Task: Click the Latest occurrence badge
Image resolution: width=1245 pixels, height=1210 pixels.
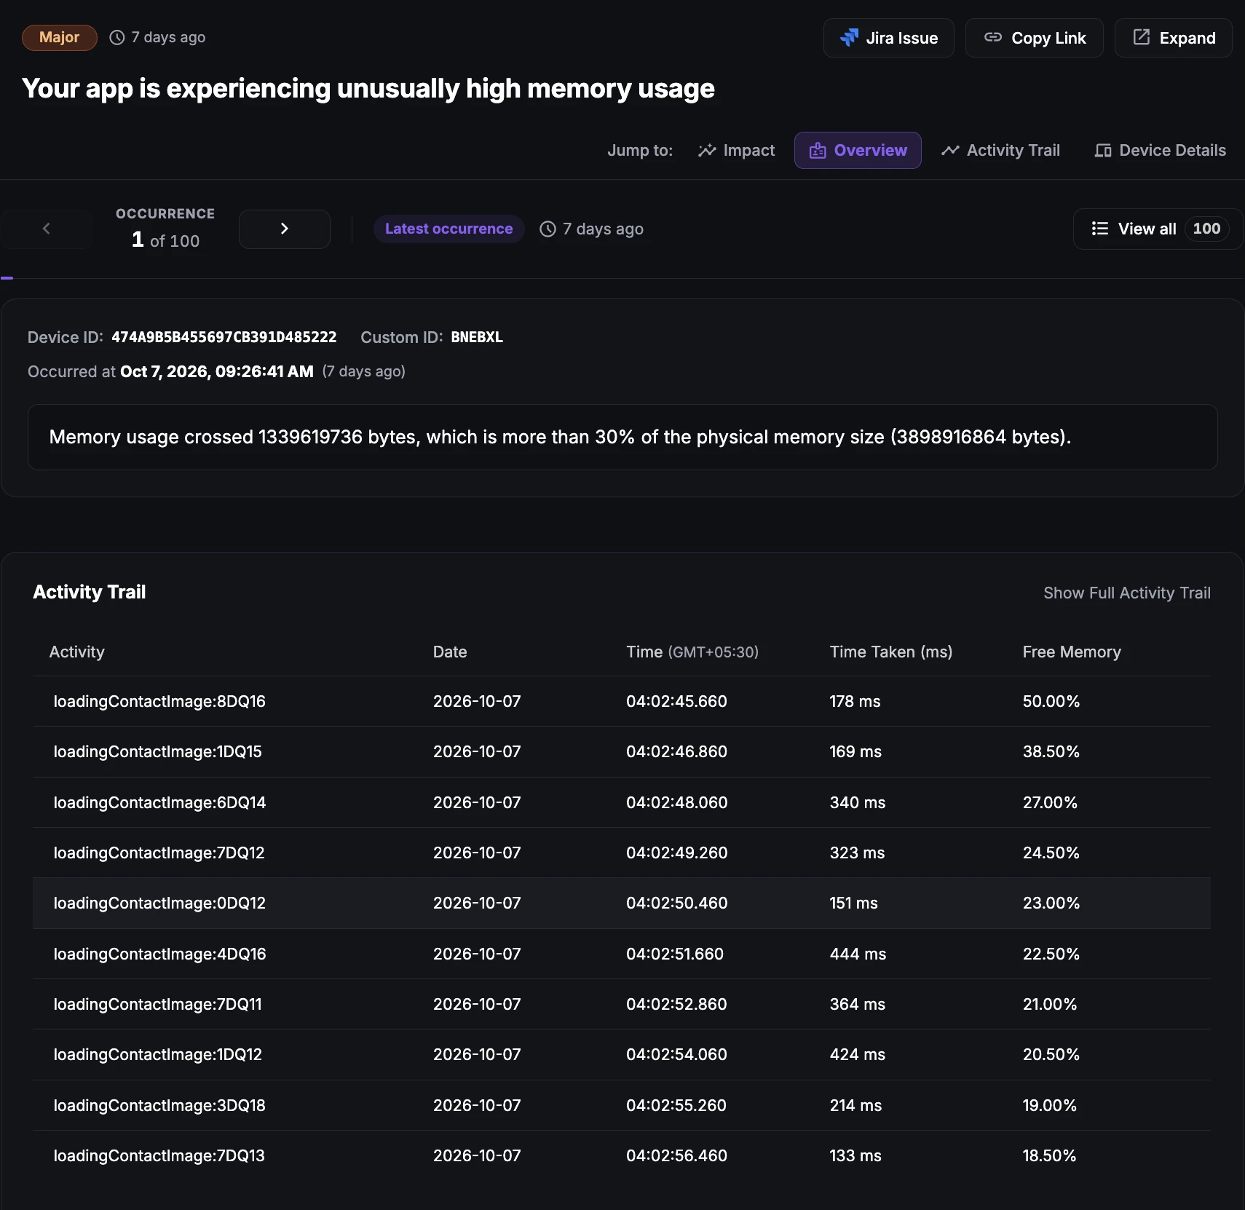Action: (448, 229)
